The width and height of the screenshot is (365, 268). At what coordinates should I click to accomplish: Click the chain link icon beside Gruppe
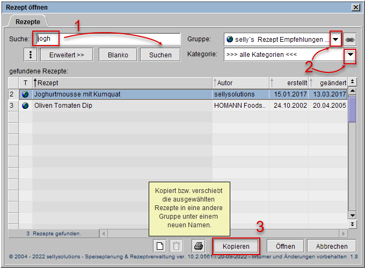coord(351,40)
